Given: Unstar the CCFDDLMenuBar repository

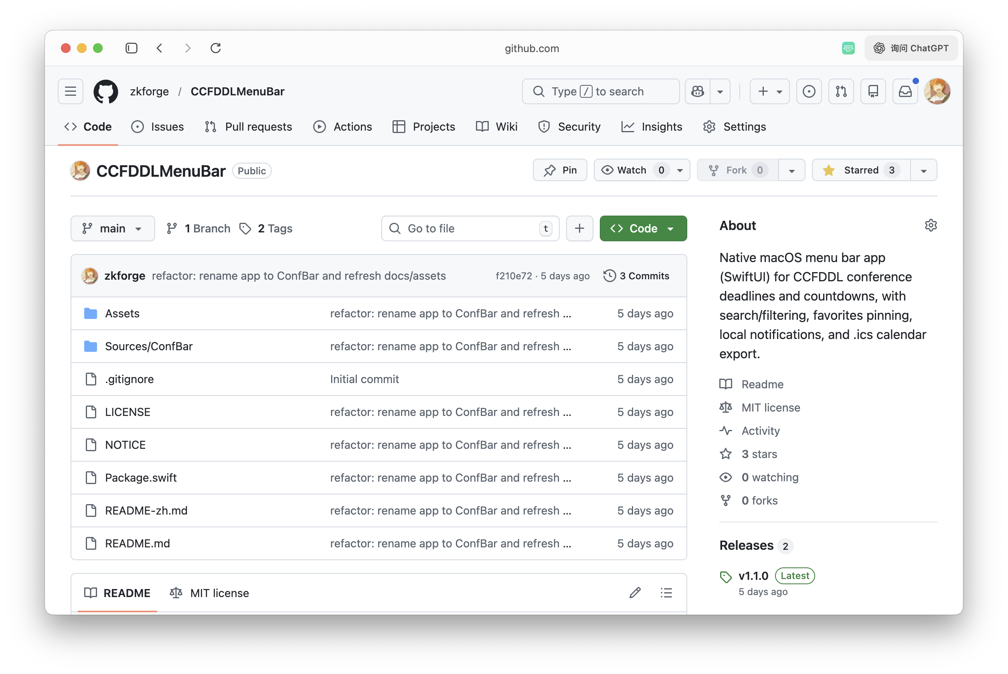Looking at the screenshot, I should coord(859,170).
